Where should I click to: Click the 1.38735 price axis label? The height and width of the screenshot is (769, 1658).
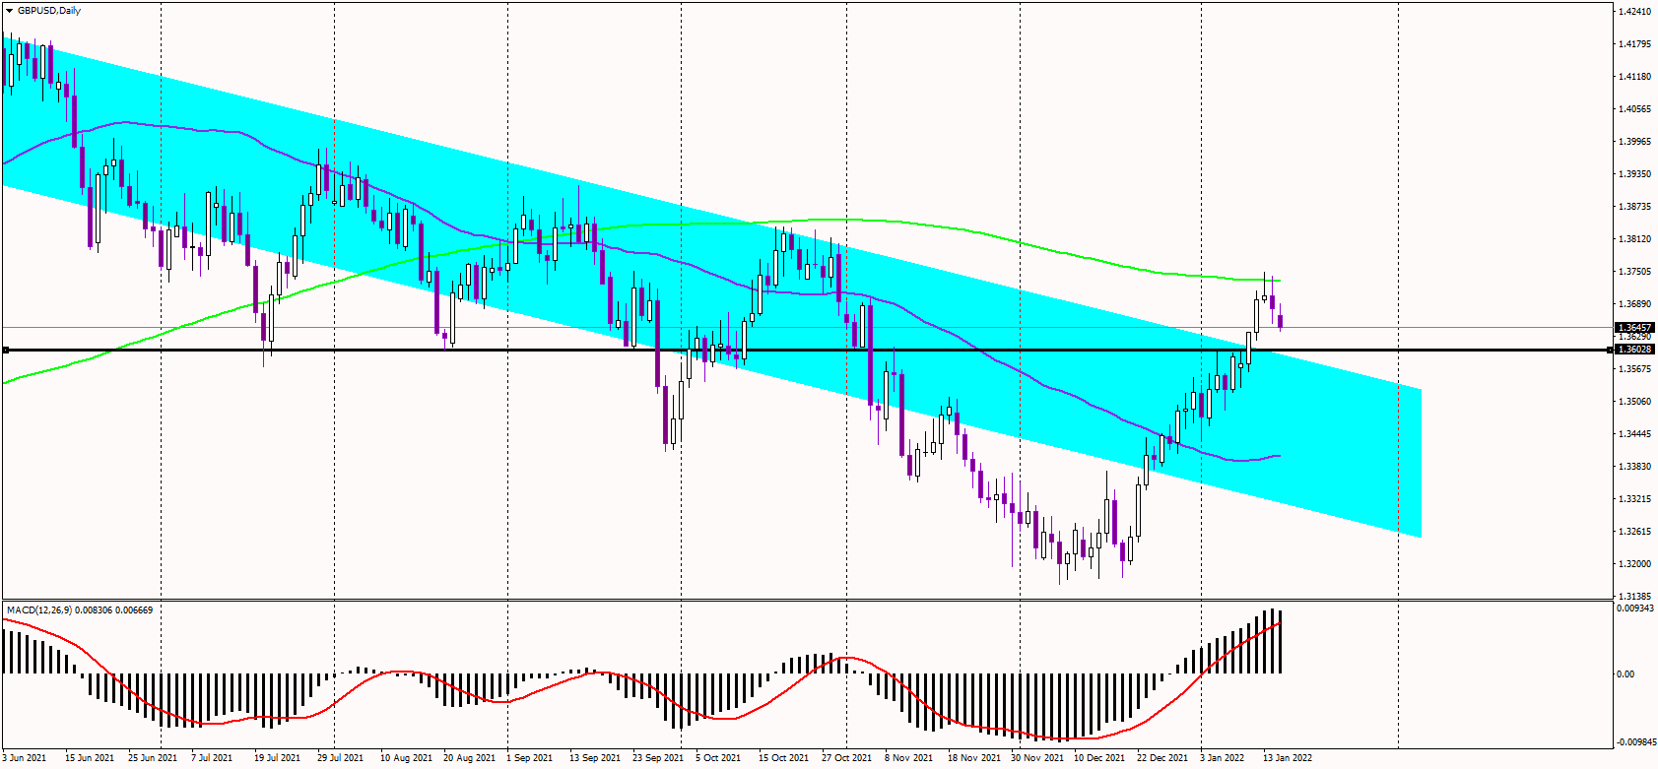coord(1634,207)
